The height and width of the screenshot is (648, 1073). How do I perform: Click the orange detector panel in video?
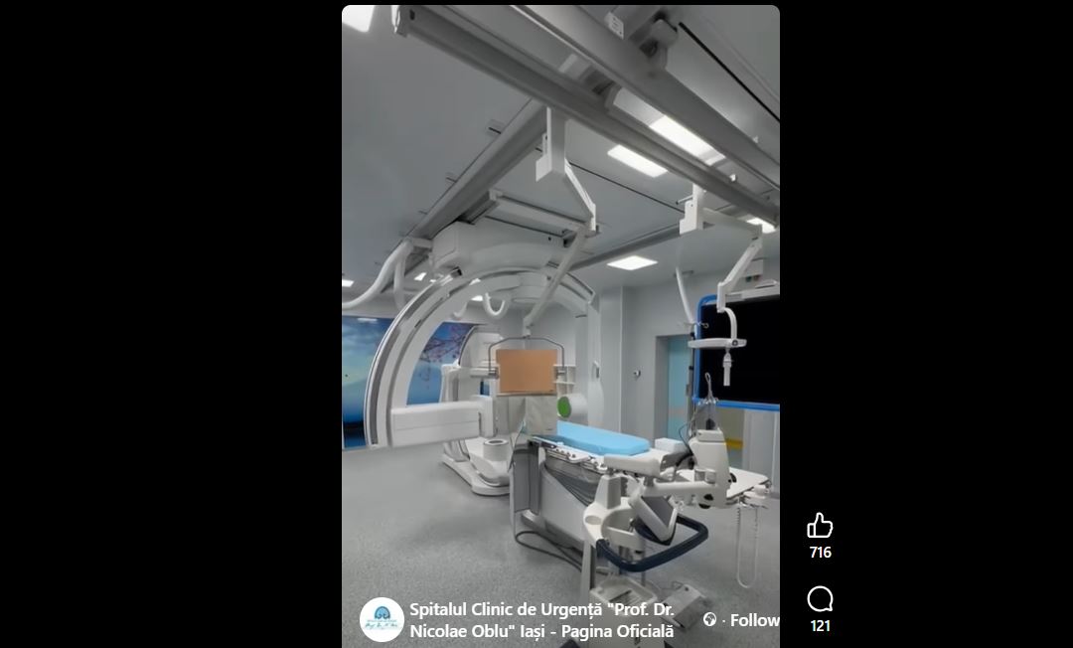526,371
